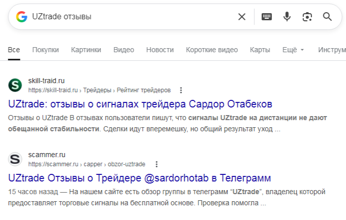The image size is (346, 220).
Task: Clear the search query with X
Action: (242, 17)
